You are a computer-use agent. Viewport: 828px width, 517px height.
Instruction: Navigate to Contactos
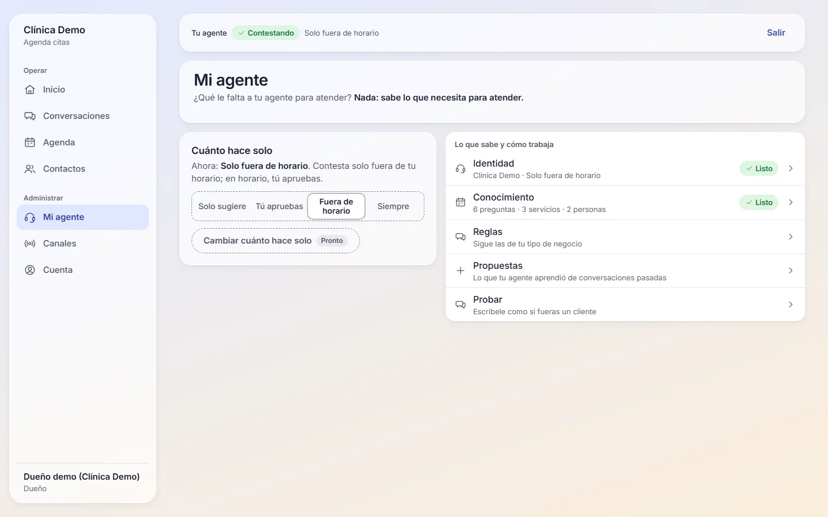[83, 169]
